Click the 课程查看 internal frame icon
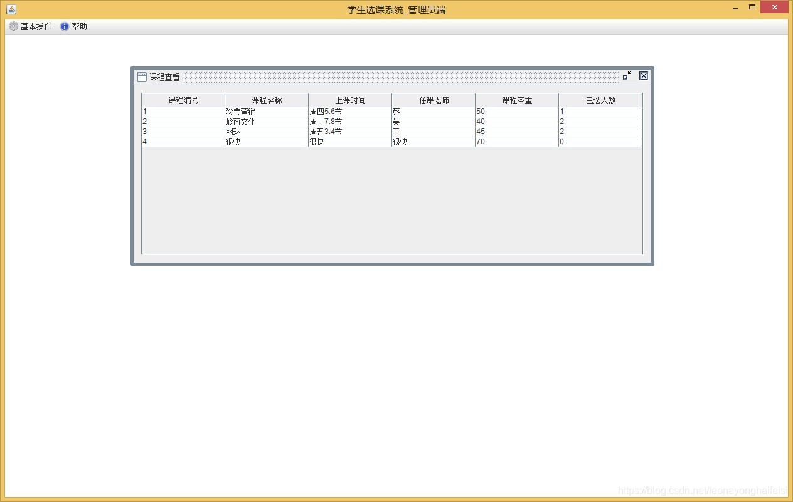The height and width of the screenshot is (502, 793). click(142, 77)
